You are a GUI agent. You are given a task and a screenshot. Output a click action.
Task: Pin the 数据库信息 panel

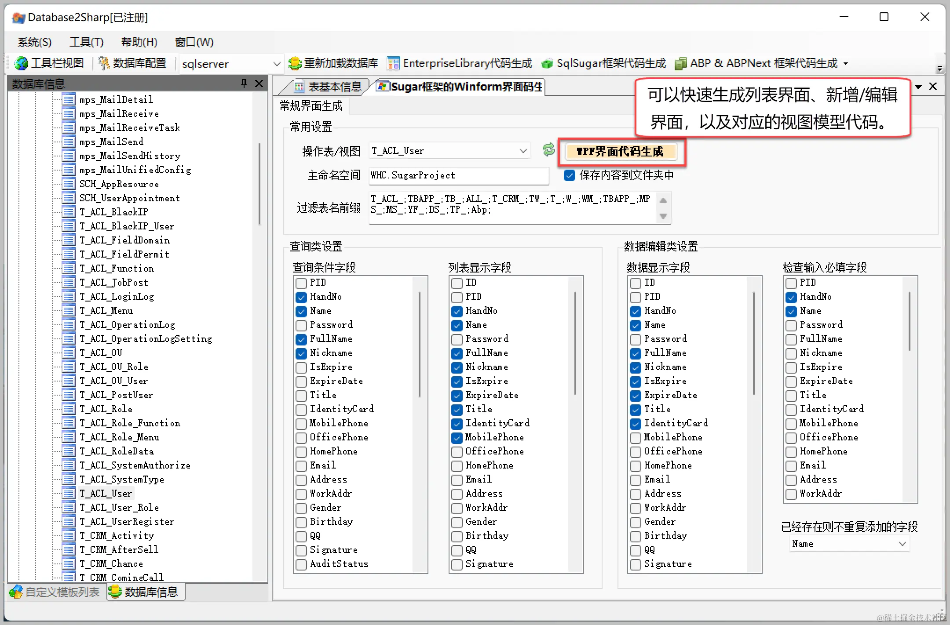[244, 83]
